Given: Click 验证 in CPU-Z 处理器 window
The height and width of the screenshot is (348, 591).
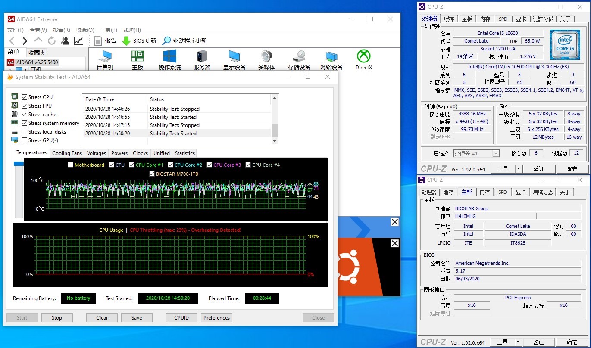Looking at the screenshot, I should (x=539, y=169).
